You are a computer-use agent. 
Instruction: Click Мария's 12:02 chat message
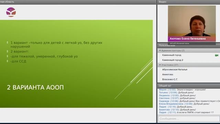pos(182,90)
